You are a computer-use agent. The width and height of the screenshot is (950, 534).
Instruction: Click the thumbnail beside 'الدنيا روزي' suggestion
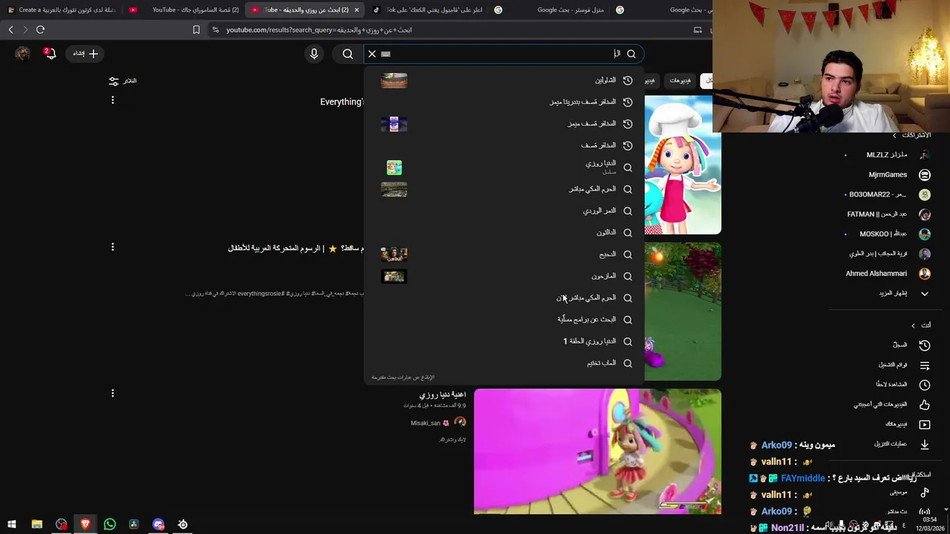click(x=394, y=168)
